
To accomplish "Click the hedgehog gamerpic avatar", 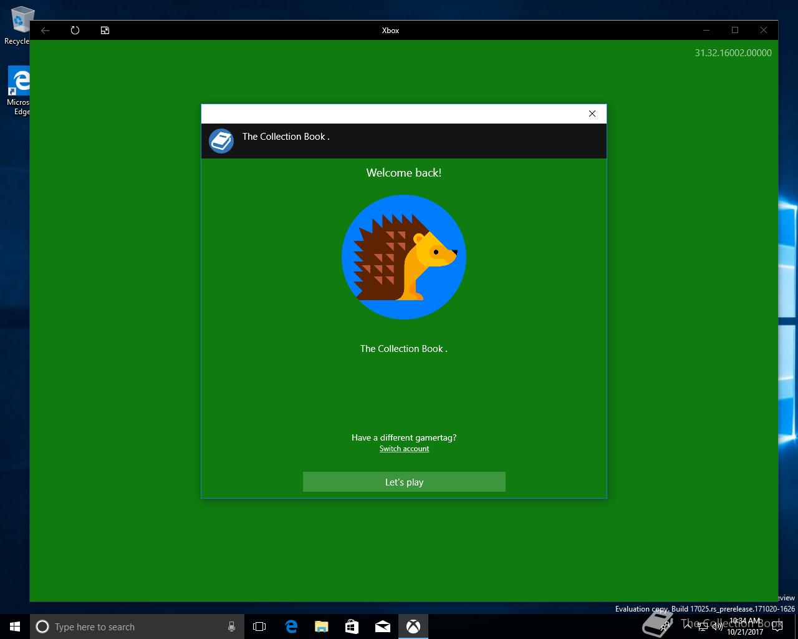I will coord(404,257).
